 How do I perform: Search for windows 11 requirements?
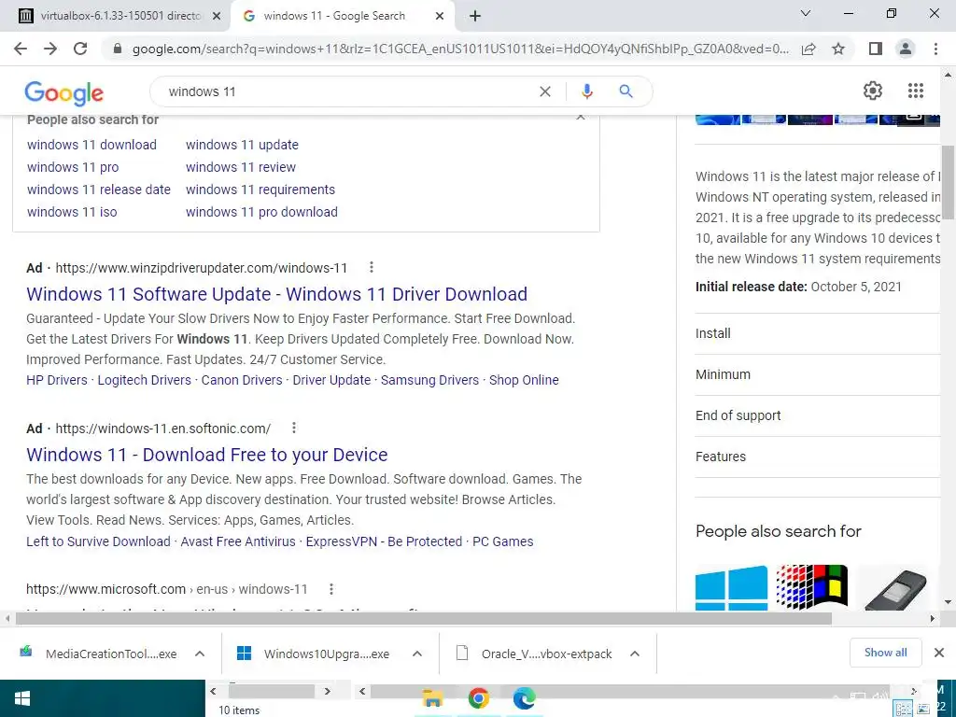[260, 190]
